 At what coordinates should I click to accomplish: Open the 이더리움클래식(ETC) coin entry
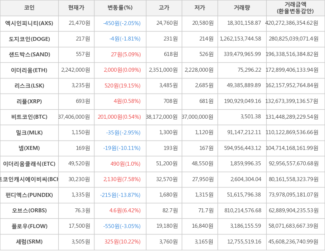pyautogui.click(x=29, y=164)
